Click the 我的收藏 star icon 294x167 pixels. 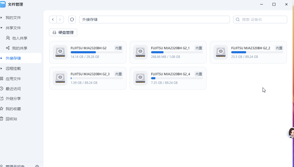2,109
